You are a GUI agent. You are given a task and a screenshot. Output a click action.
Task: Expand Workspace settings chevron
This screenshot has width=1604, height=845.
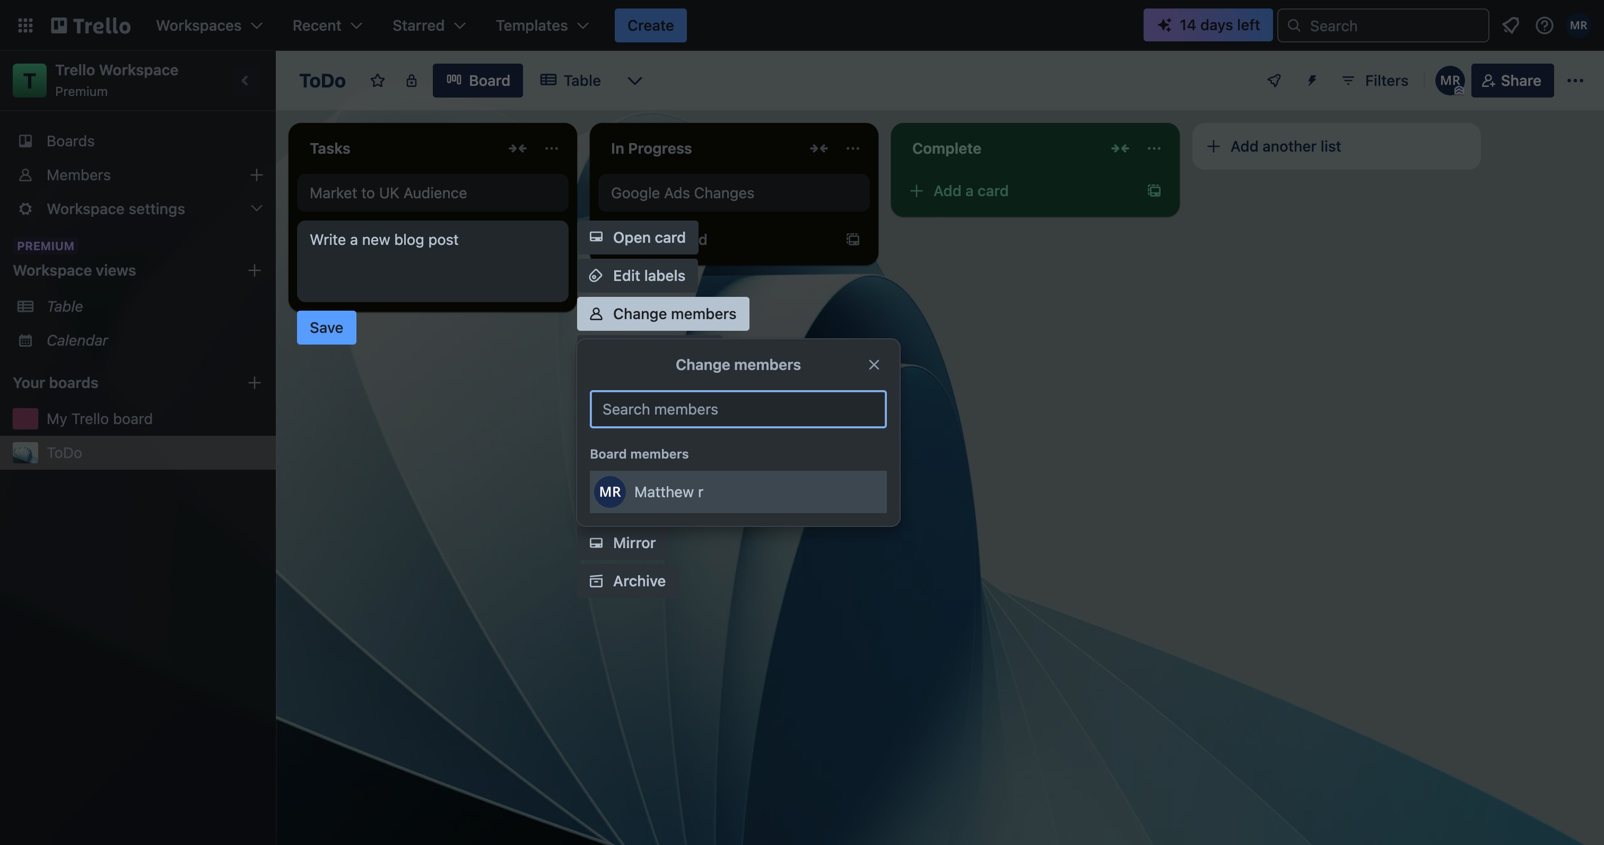[256, 208]
